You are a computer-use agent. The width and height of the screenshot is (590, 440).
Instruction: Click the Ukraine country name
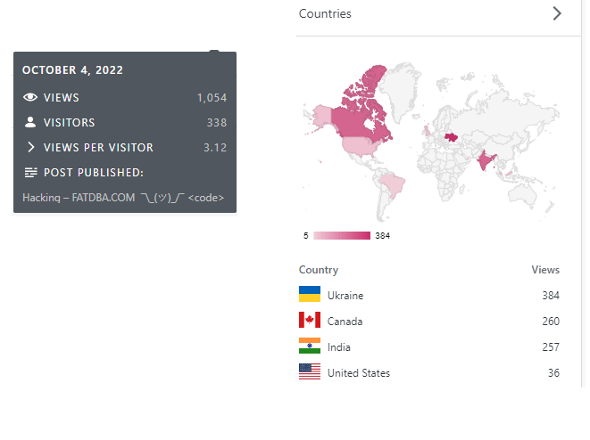(x=345, y=296)
